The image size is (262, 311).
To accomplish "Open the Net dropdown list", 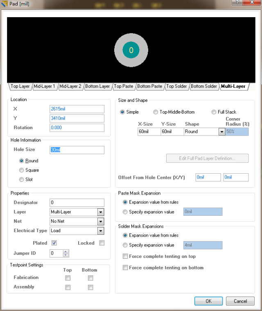I will [x=100, y=222].
